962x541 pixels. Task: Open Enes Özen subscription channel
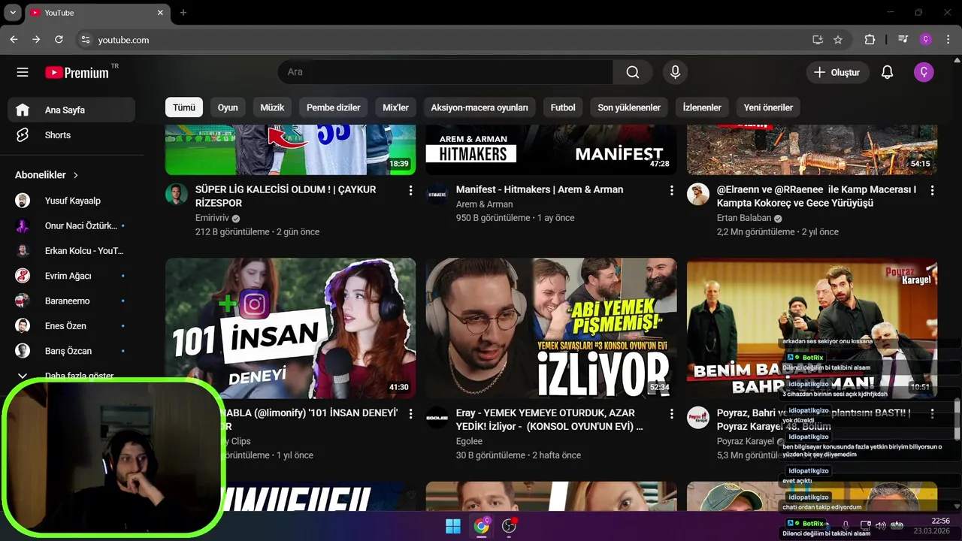click(71, 326)
